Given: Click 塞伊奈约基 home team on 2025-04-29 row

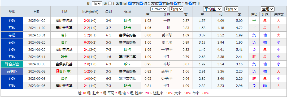Looking at the screenshot, I should pos(64,21).
